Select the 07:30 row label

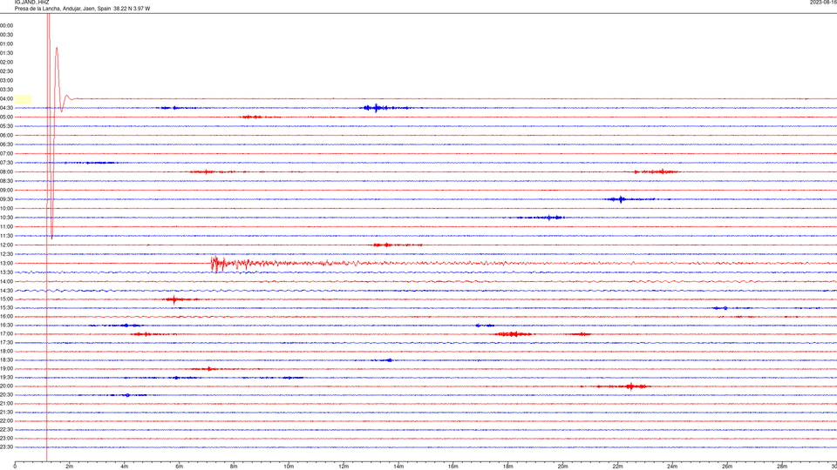6,163
